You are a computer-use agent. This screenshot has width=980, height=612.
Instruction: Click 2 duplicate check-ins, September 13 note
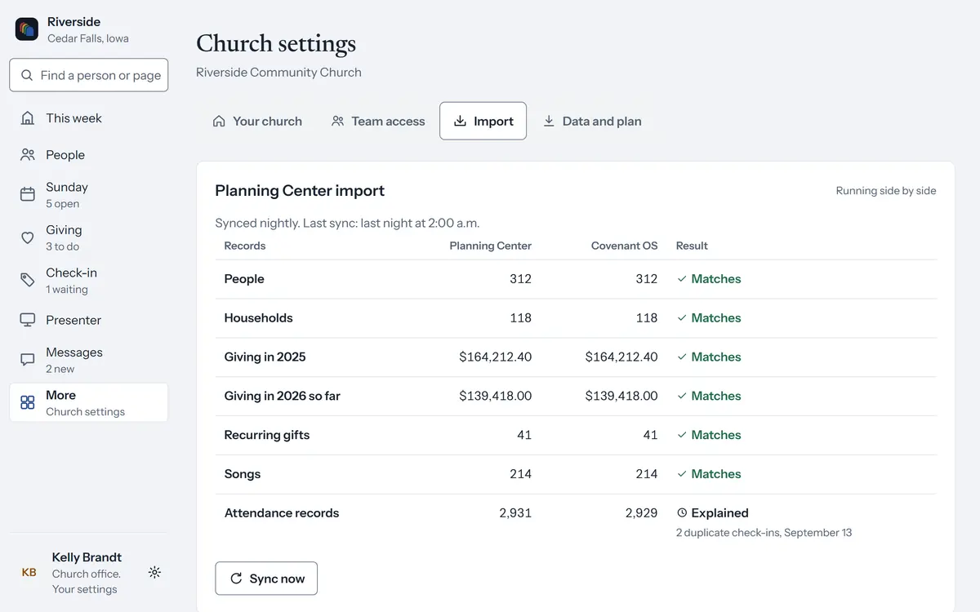764,533
